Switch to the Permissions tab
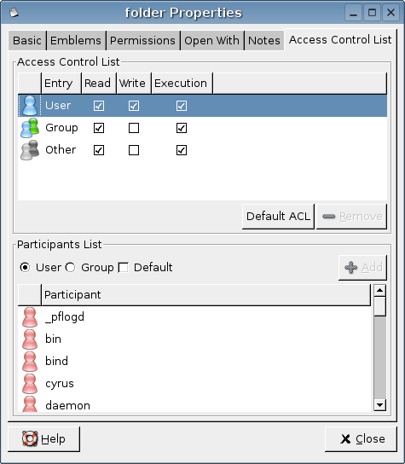 pyautogui.click(x=142, y=41)
